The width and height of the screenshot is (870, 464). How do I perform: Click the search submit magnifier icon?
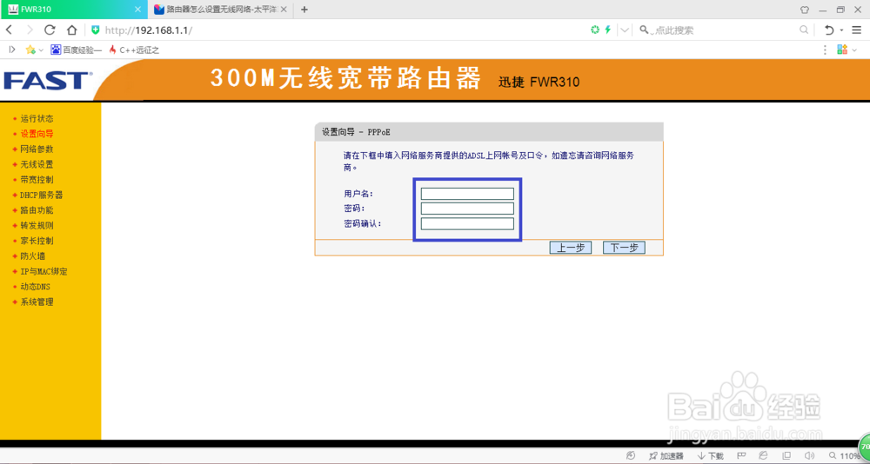point(803,30)
